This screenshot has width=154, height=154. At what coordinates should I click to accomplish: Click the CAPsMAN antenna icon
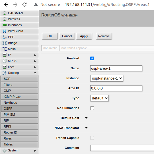[x=5, y=13]
